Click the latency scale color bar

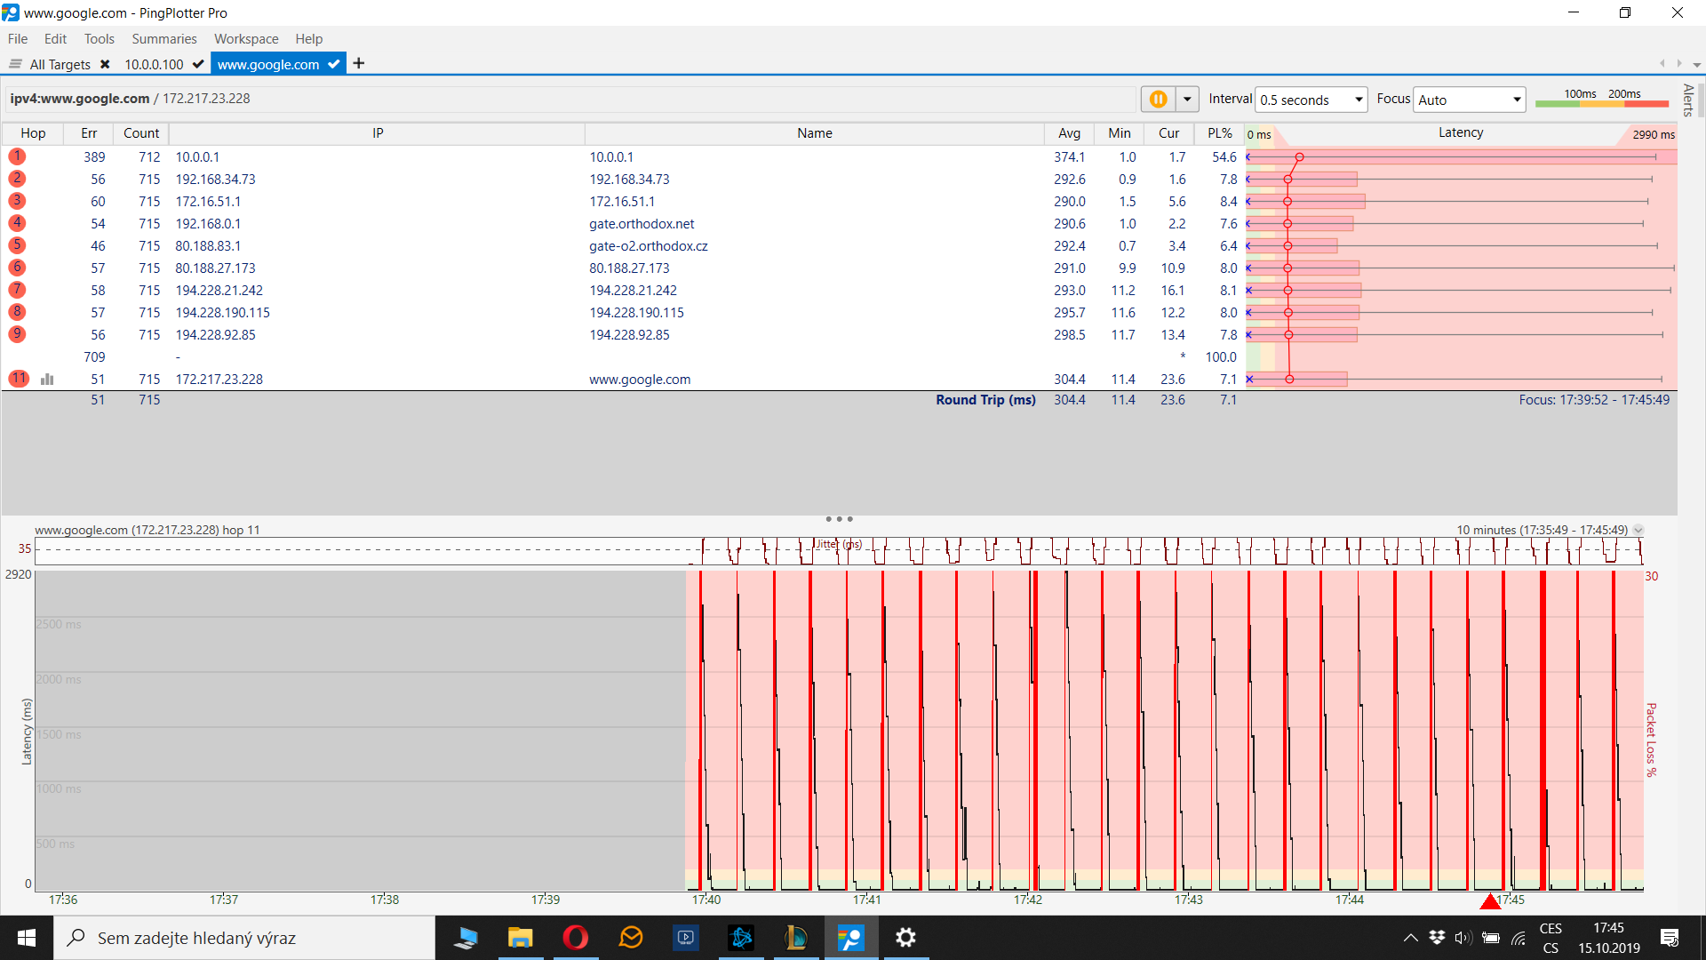click(1602, 104)
